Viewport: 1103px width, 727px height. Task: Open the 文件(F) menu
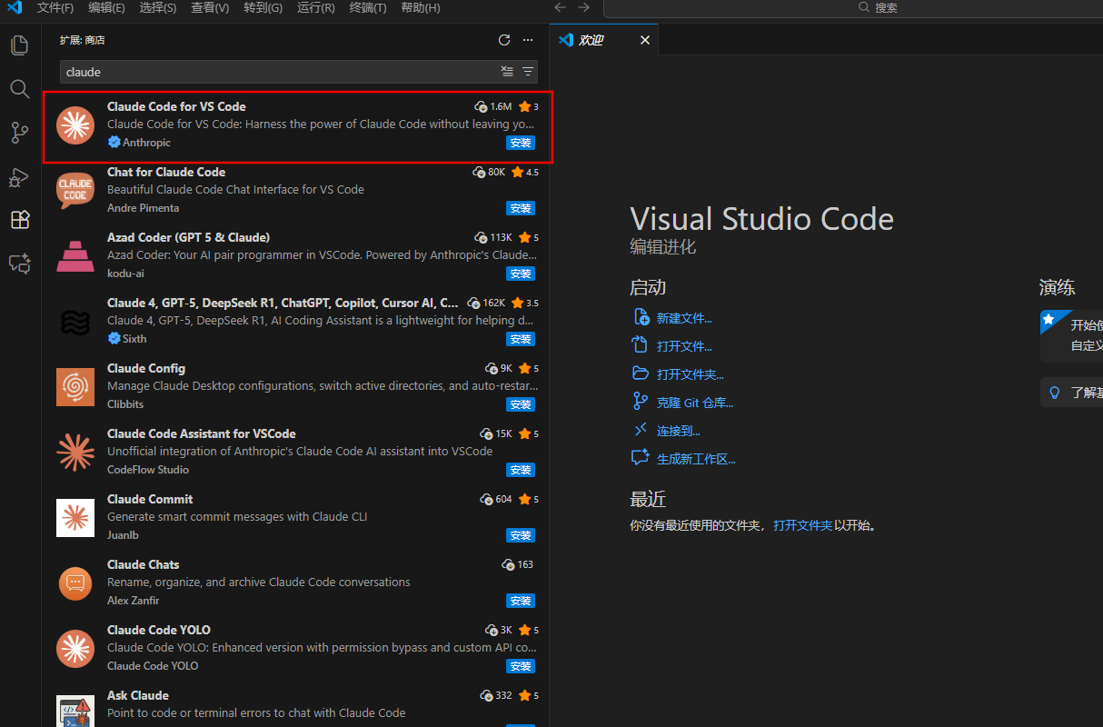click(55, 7)
